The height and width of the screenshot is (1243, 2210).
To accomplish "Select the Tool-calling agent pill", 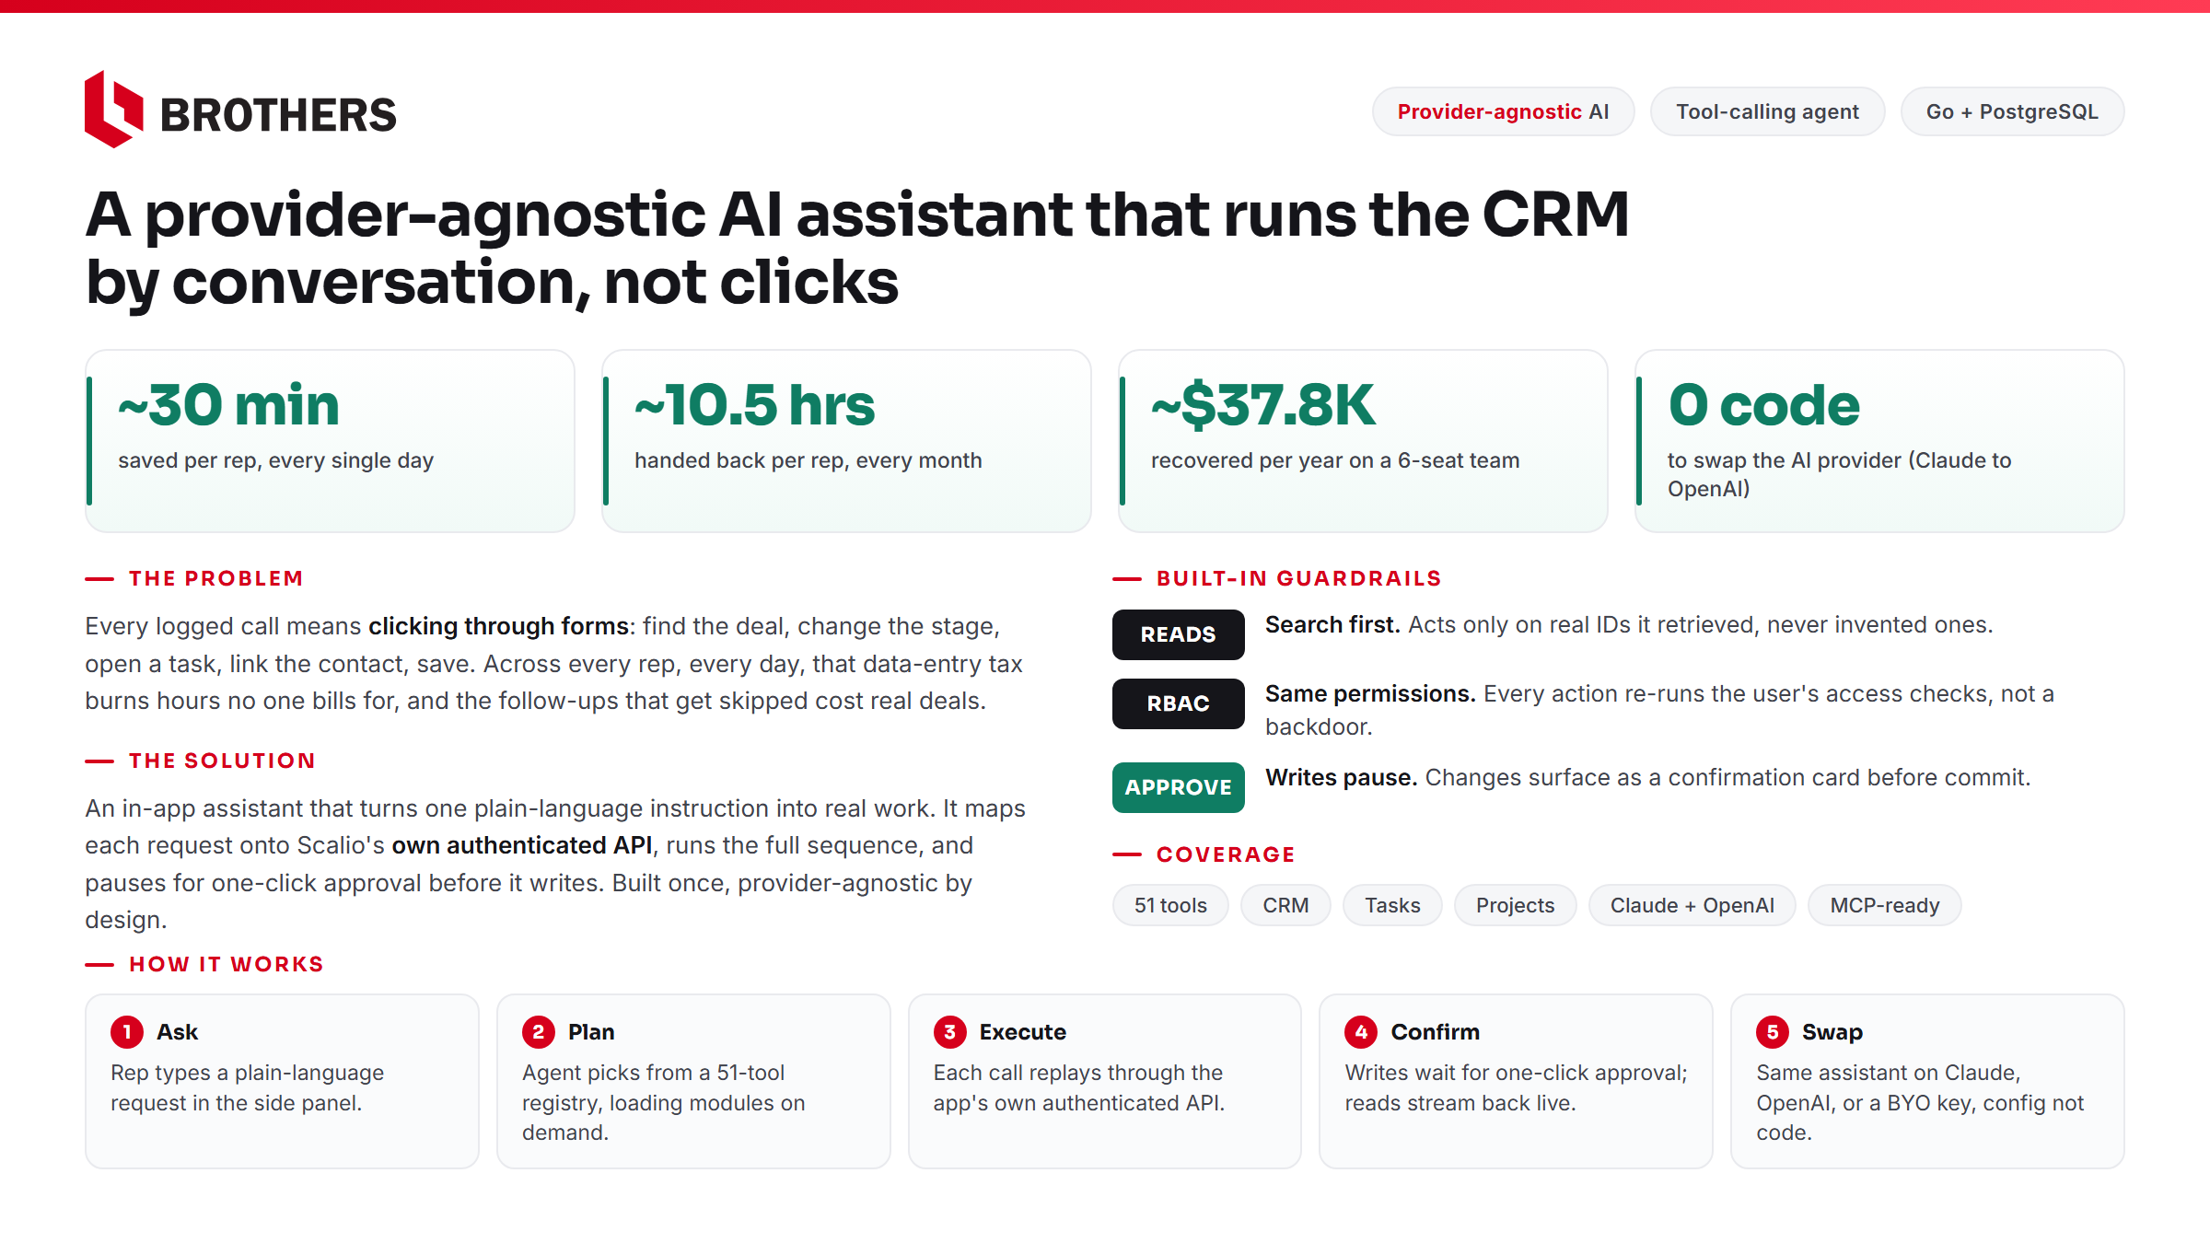I will (x=1767, y=111).
